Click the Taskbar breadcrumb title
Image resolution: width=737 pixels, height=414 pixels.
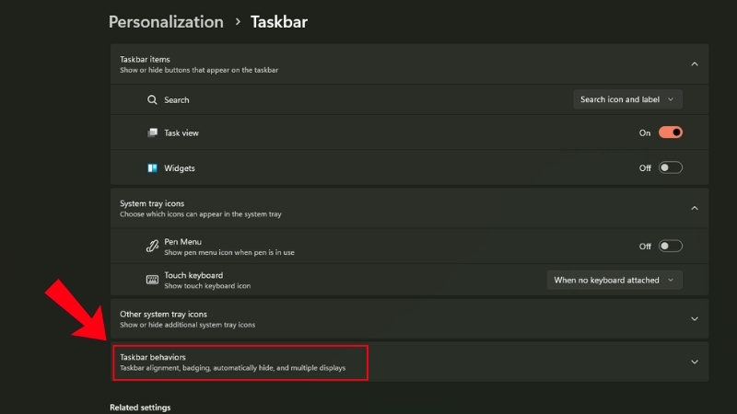click(x=279, y=22)
